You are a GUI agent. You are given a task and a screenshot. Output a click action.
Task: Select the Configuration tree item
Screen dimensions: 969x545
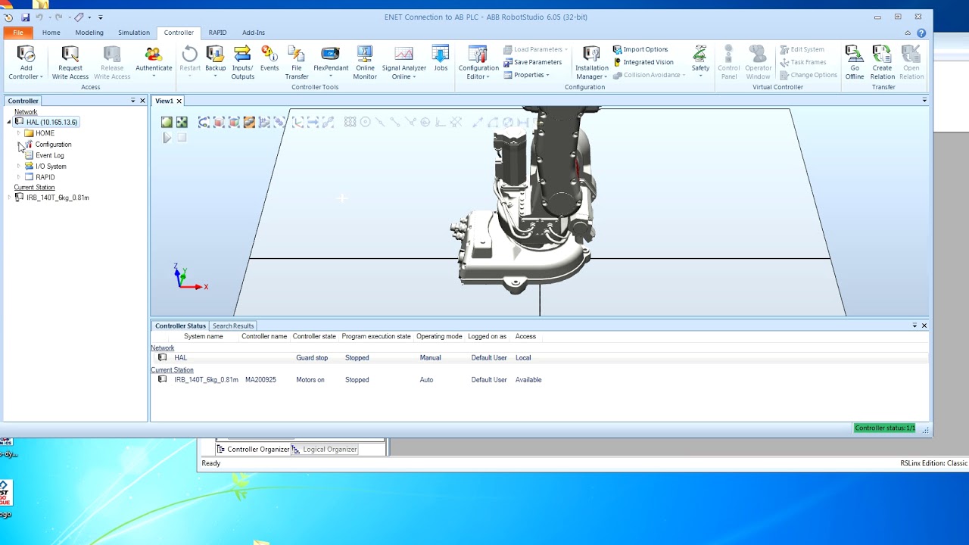53,145
